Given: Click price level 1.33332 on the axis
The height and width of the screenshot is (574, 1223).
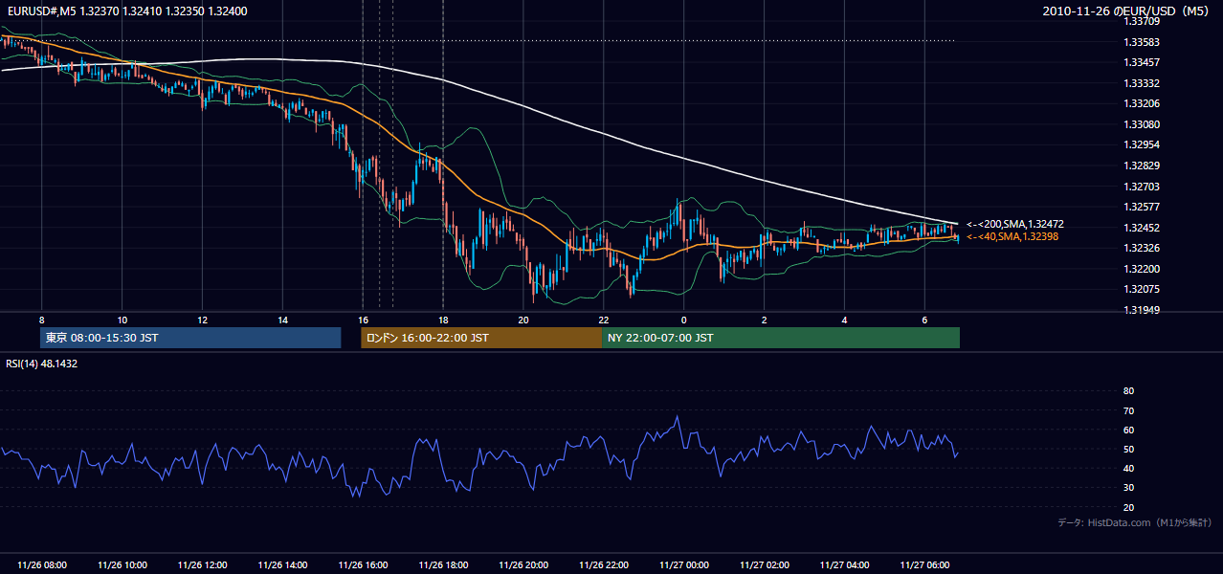Looking at the screenshot, I should point(1142,83).
